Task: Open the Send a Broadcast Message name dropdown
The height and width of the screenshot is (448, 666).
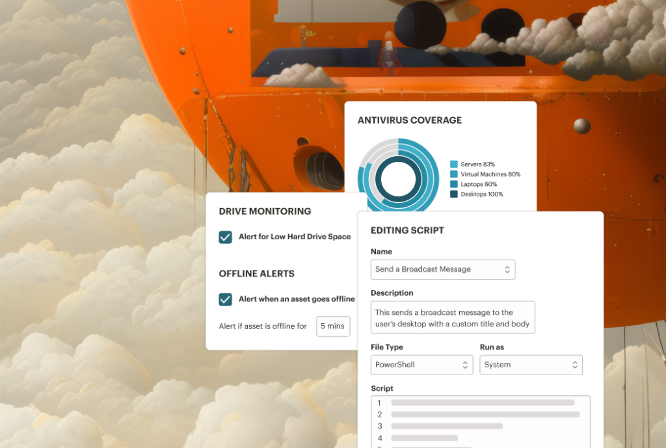Action: click(x=443, y=269)
